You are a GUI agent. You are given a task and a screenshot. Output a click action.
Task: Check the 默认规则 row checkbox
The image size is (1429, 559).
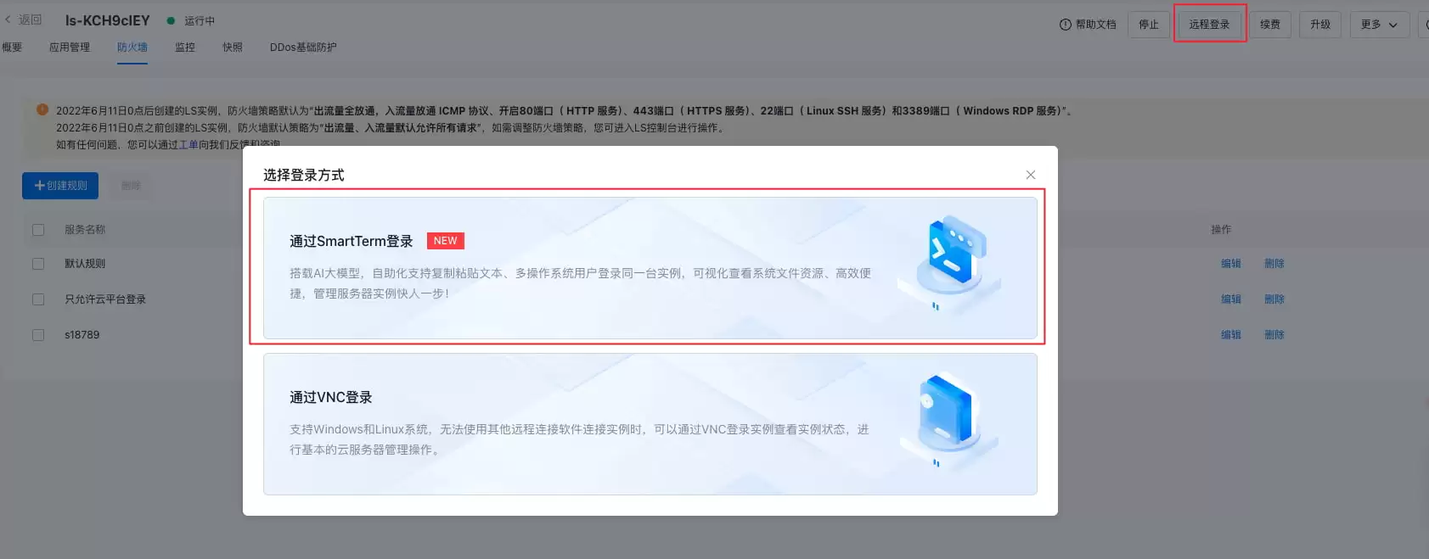(38, 264)
